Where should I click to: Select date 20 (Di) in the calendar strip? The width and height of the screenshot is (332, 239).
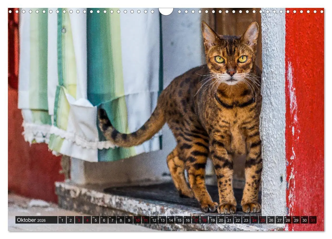pyautogui.click(x=221, y=220)
